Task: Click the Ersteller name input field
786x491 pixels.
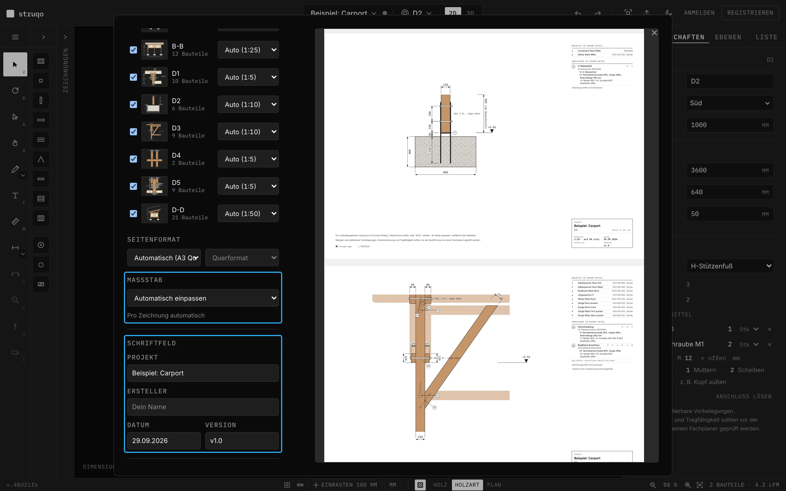Action: (203, 407)
